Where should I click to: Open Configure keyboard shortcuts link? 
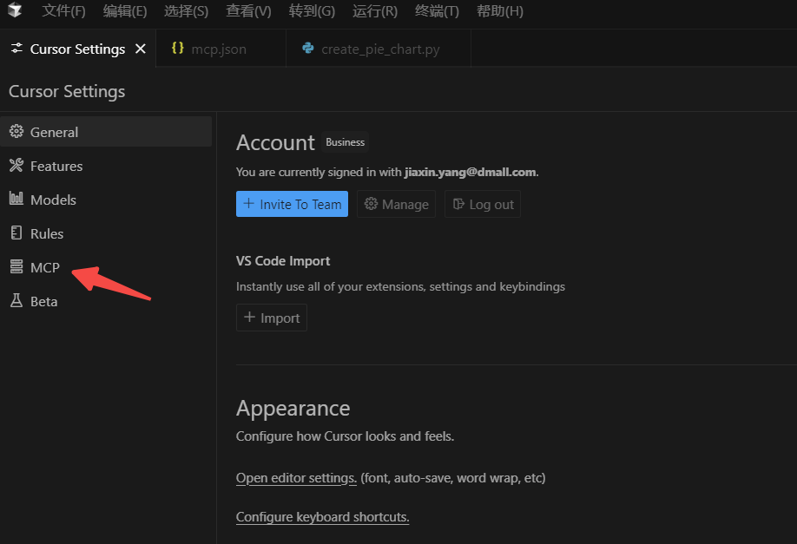click(x=323, y=516)
